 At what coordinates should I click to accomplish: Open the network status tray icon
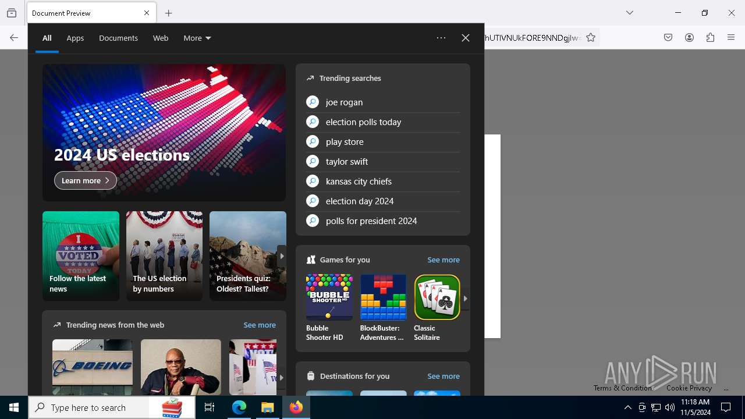[656, 407]
